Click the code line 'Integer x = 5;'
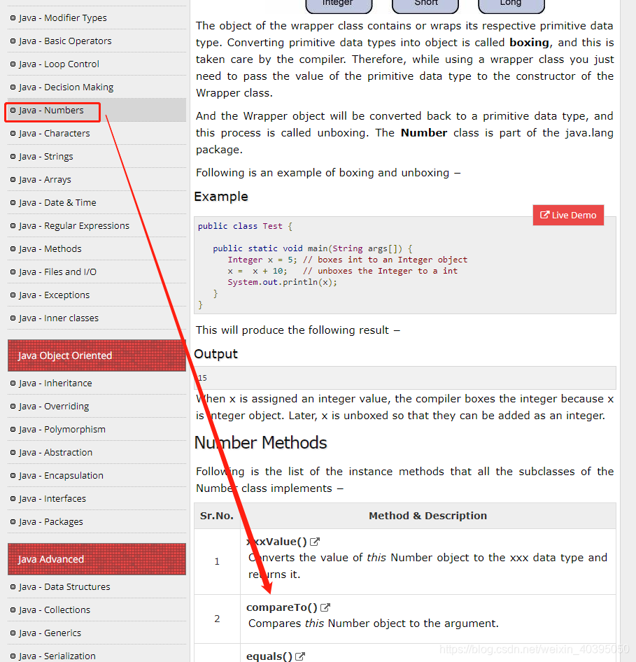The image size is (636, 662). (x=262, y=260)
